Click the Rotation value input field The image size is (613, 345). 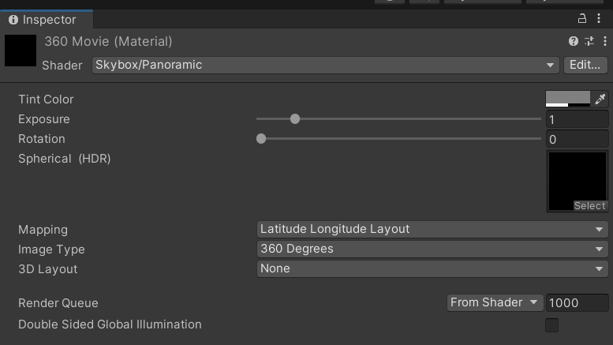click(x=577, y=140)
